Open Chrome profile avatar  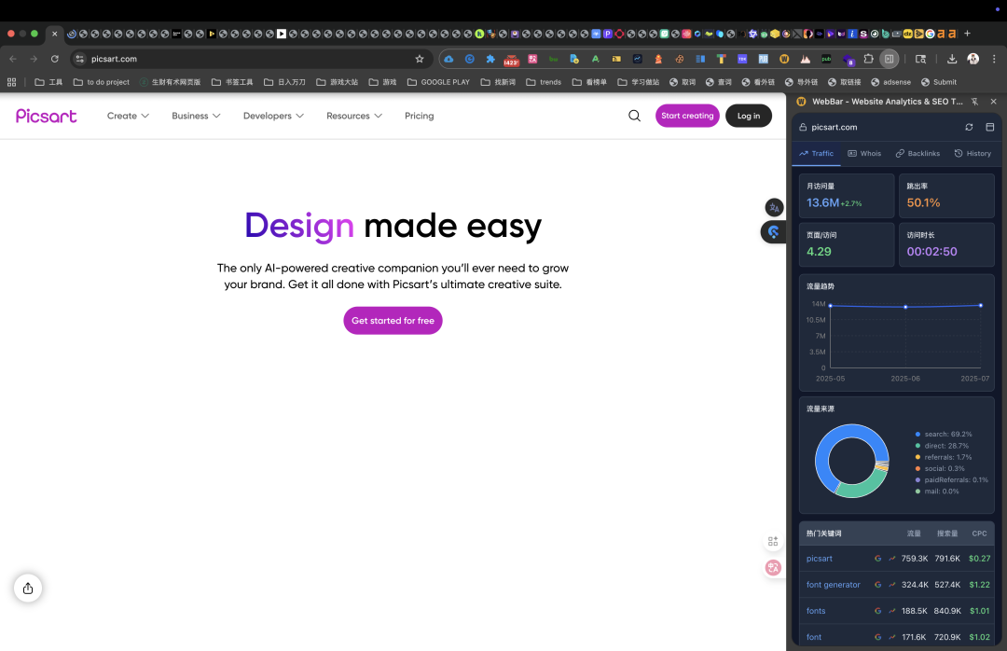click(x=973, y=59)
